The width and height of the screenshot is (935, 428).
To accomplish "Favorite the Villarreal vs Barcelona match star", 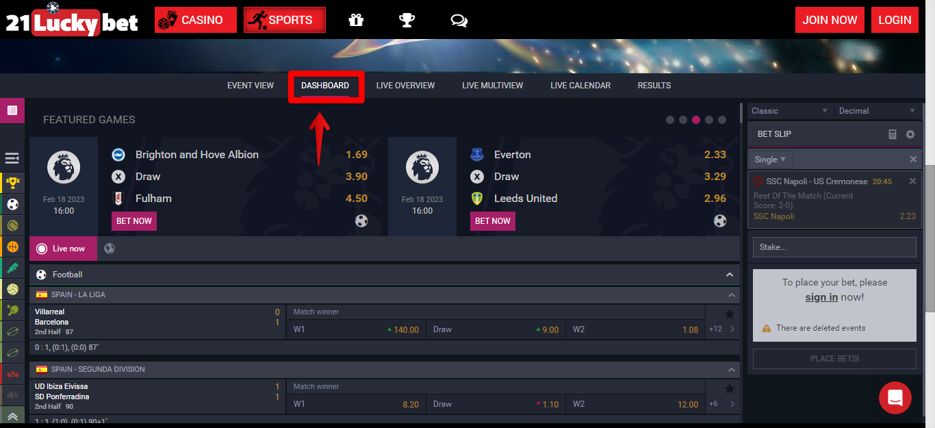I will click(x=730, y=314).
